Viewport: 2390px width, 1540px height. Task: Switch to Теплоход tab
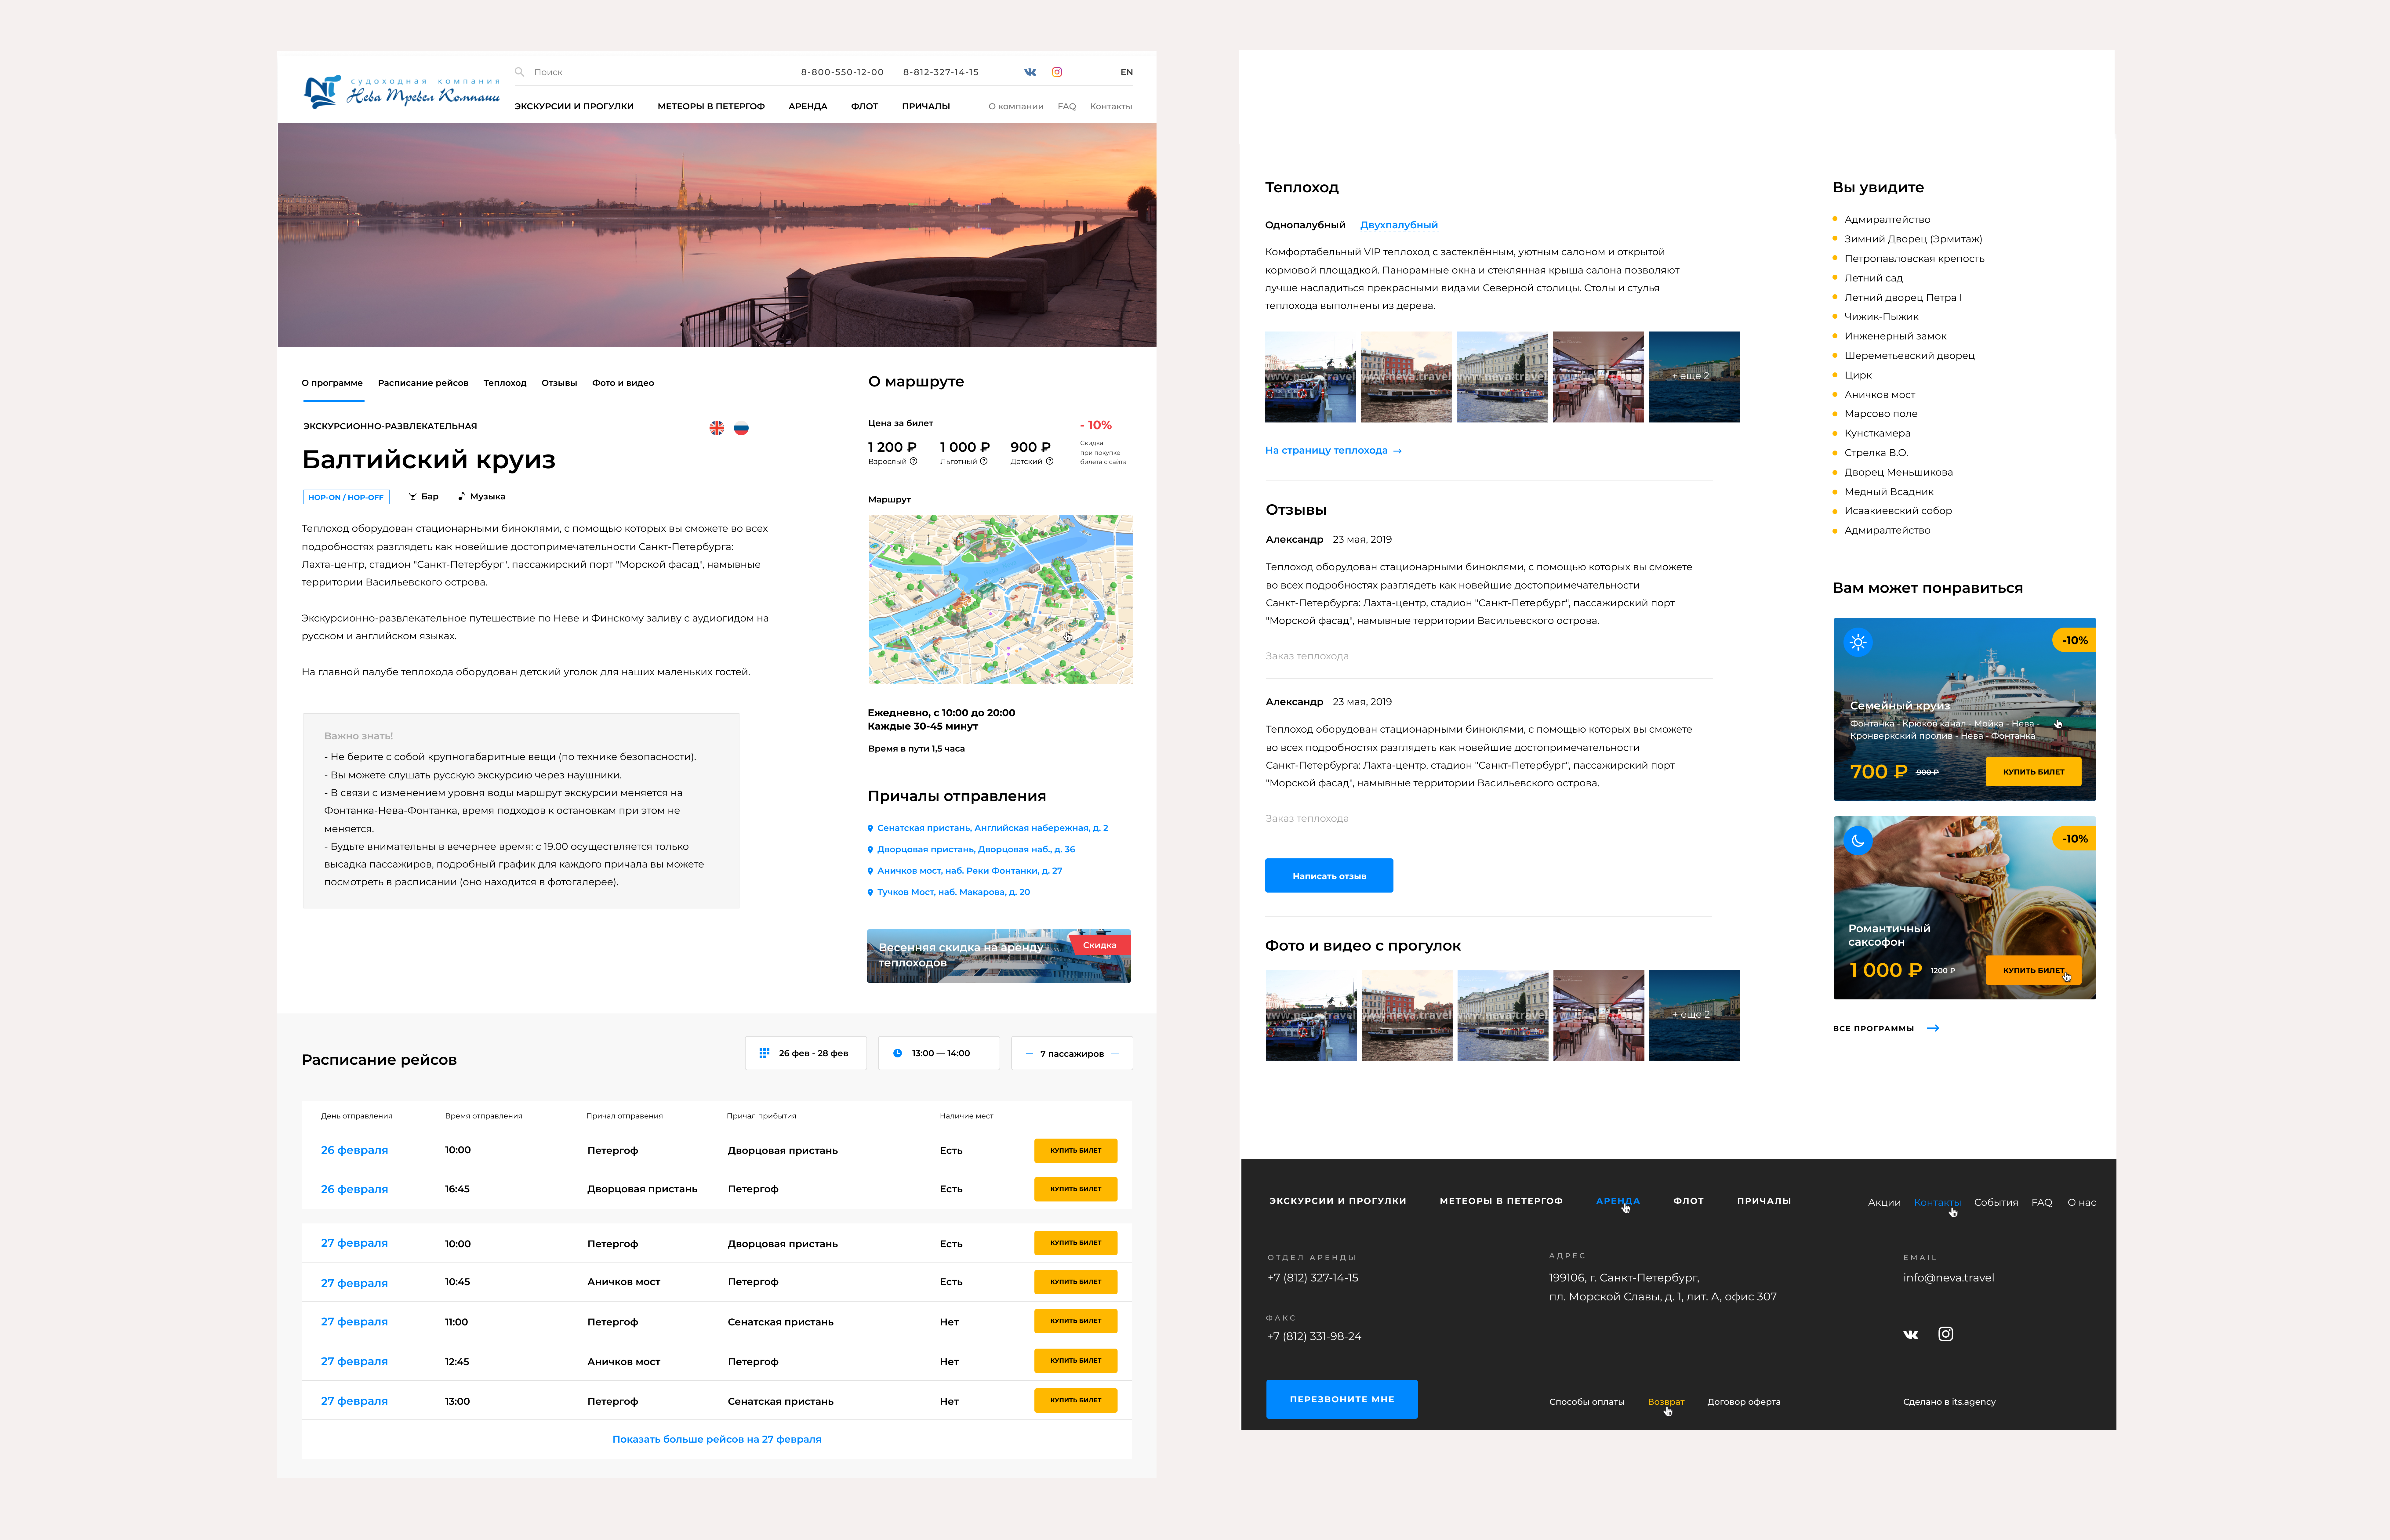(505, 383)
